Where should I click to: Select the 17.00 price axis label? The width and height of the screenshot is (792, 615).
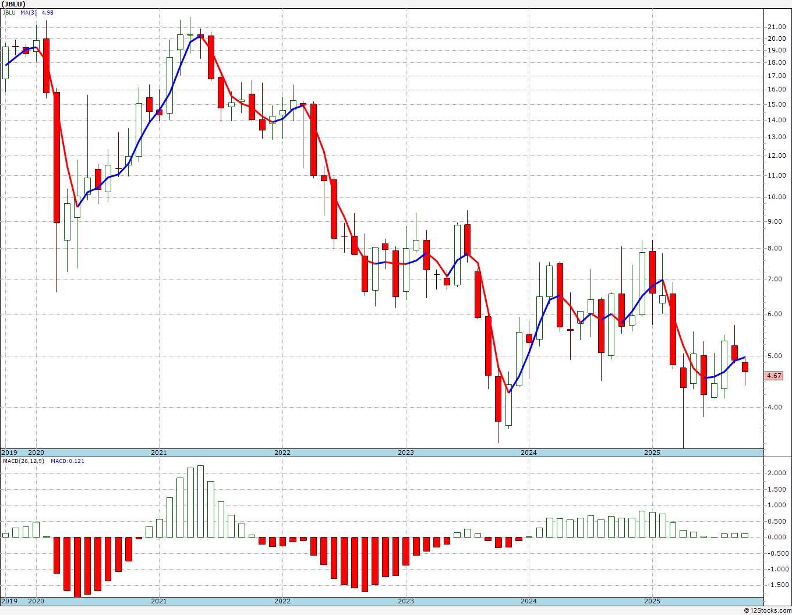coord(776,76)
